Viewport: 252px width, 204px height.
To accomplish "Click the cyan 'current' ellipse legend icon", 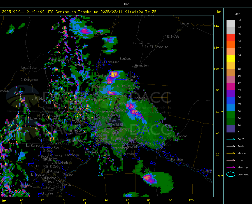I will click(231, 174).
